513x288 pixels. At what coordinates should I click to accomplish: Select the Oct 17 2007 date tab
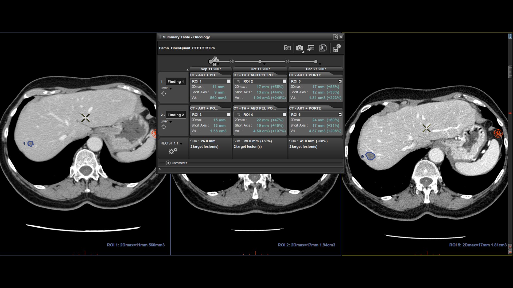click(260, 69)
